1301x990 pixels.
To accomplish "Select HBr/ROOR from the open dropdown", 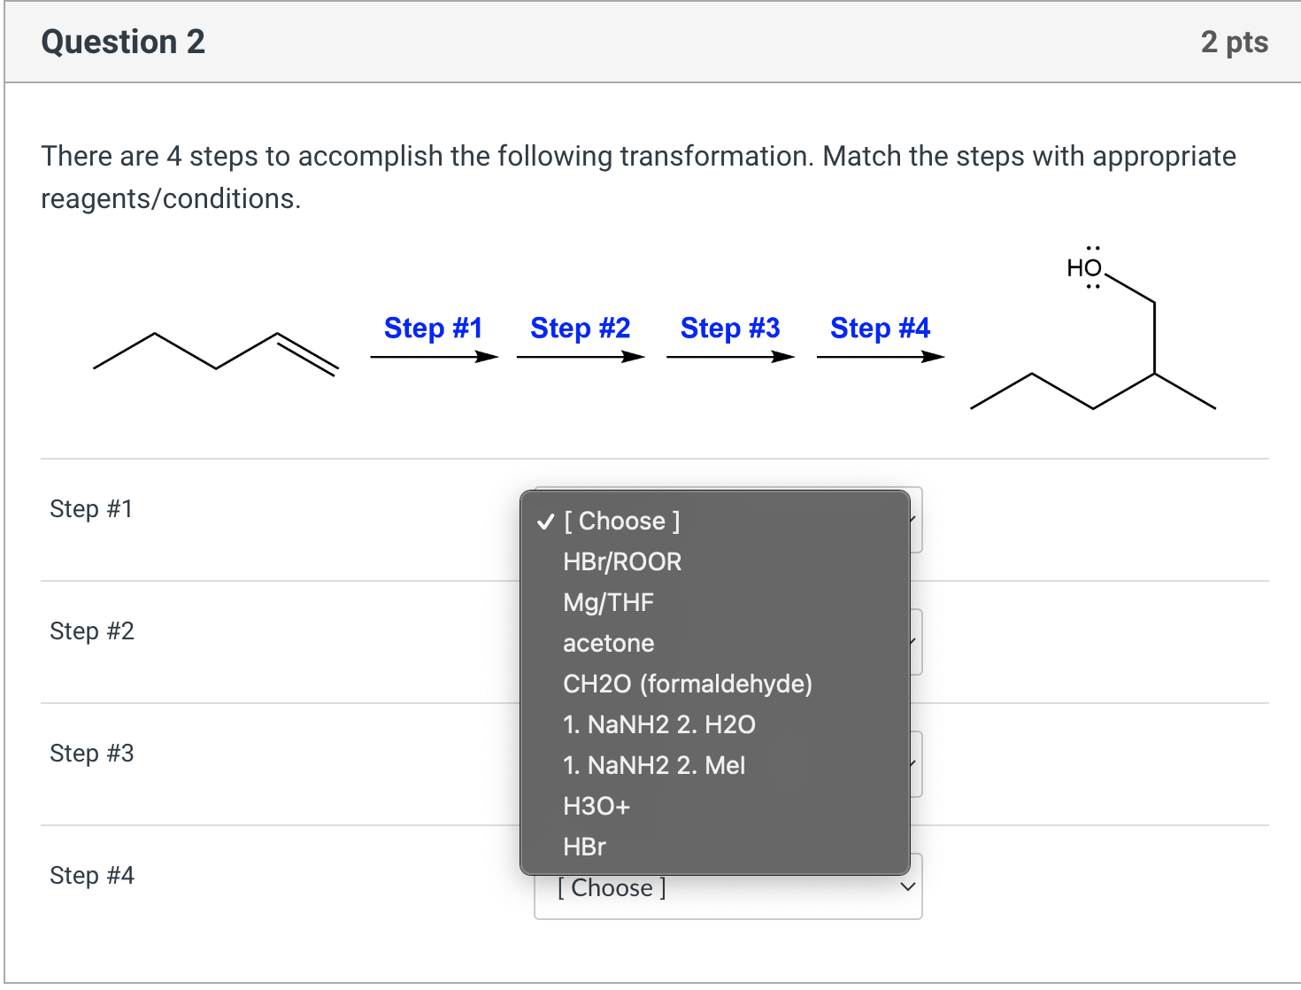I will (x=622, y=561).
